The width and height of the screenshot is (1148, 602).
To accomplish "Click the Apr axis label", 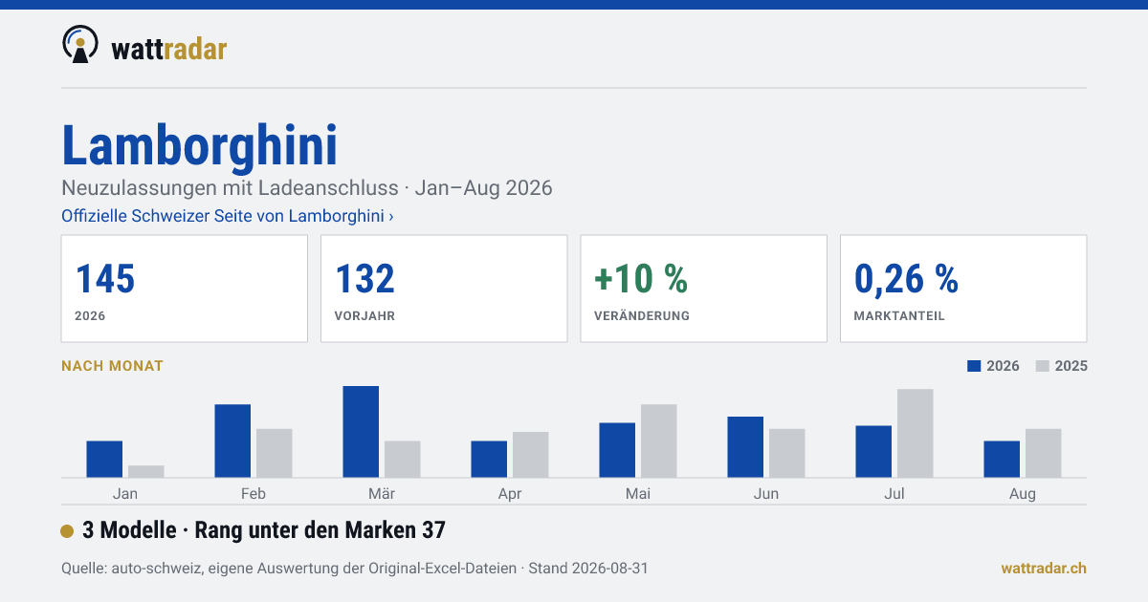I will pos(510,494).
